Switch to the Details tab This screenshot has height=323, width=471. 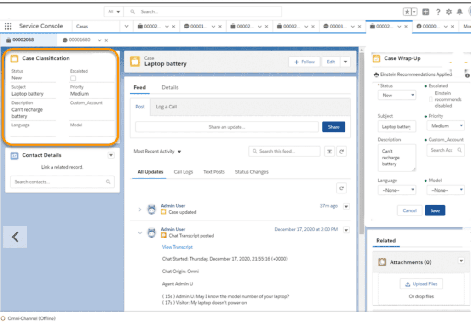click(x=170, y=87)
